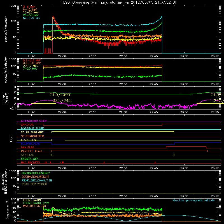The height and width of the screenshot is (224, 224).
Task: Click the FLARE_FLAG label
Action: [29, 140]
